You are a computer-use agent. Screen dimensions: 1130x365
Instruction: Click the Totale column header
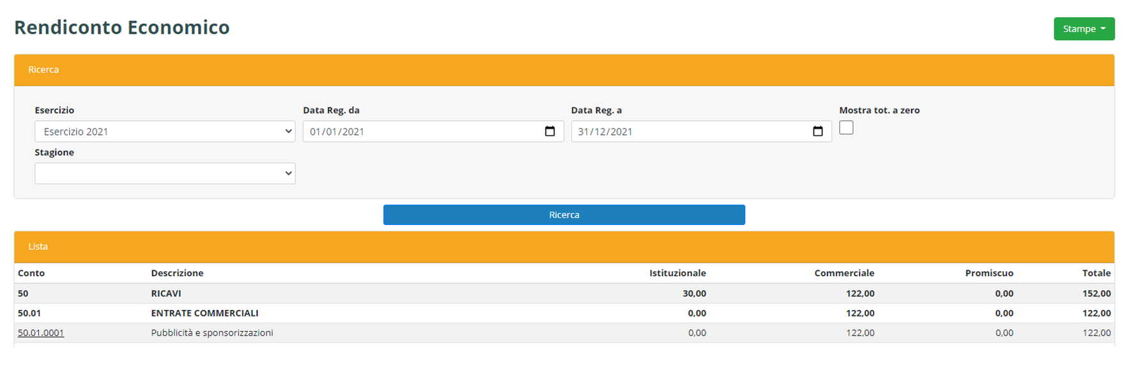pos(1096,273)
